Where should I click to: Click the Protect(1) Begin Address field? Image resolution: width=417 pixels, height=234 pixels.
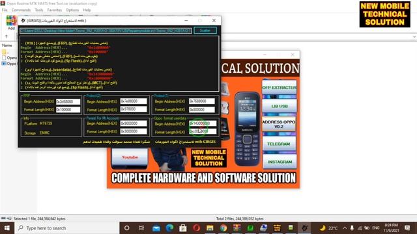(x=202, y=101)
